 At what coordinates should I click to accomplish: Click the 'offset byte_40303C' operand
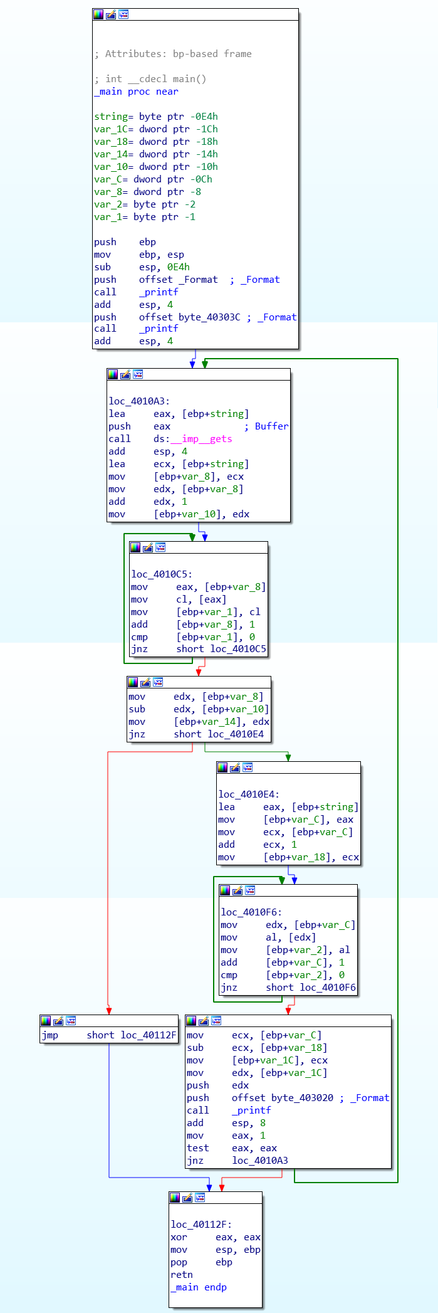190,317
